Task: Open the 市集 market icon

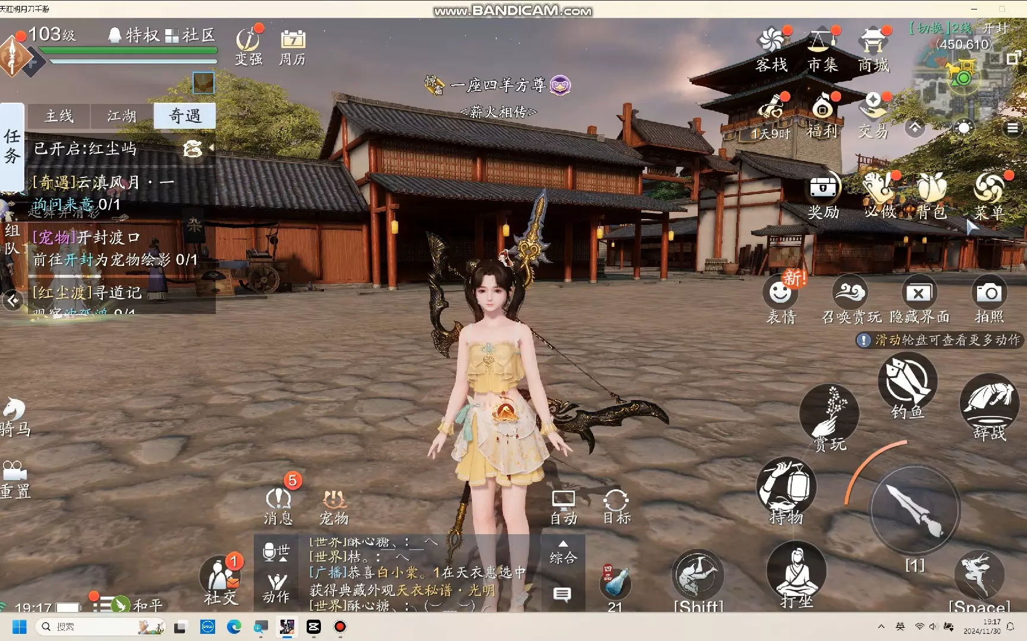Action: (823, 50)
